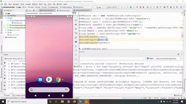186x104 pixels.
Task: Expand Gradle Scripts node
Action: (x=4, y=37)
